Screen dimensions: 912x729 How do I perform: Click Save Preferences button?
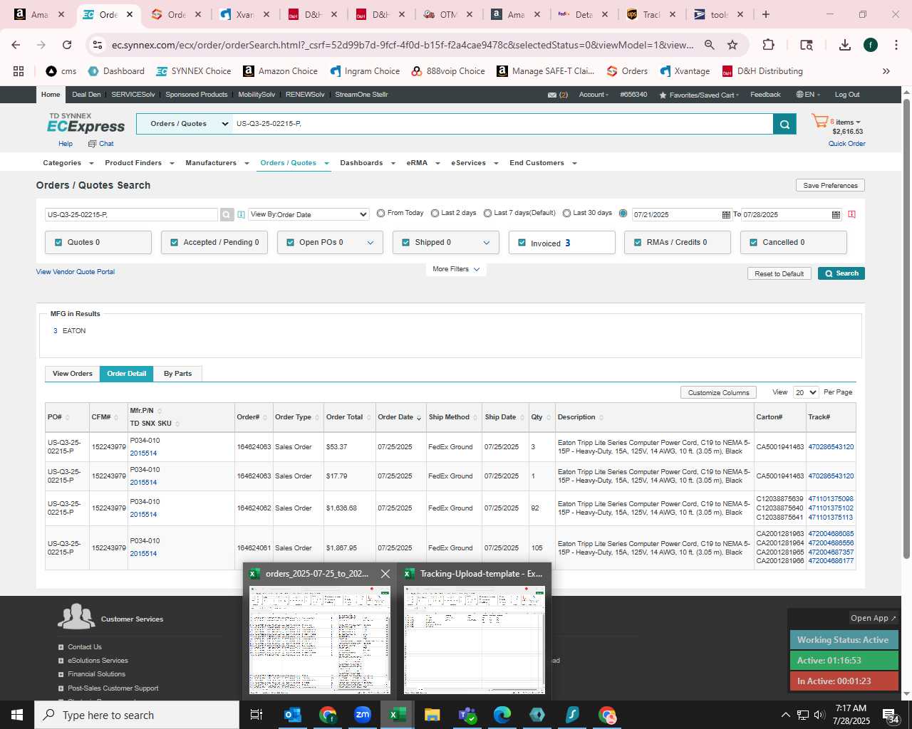(x=830, y=185)
